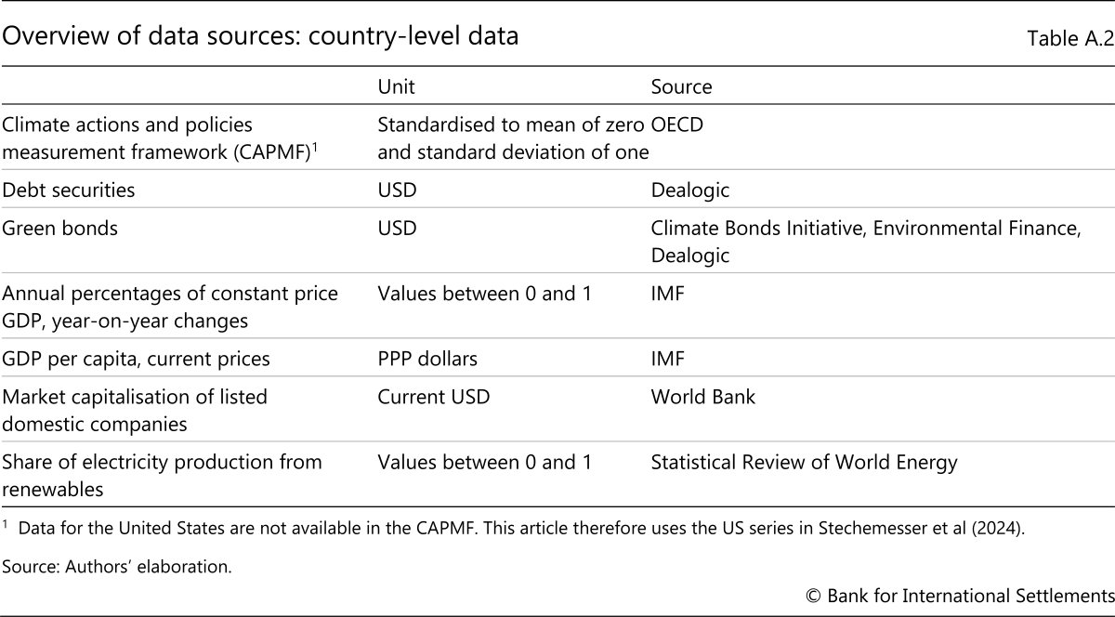1115x617 pixels.
Task: Click the 'PPP dollars' unit cell
Action: point(427,359)
